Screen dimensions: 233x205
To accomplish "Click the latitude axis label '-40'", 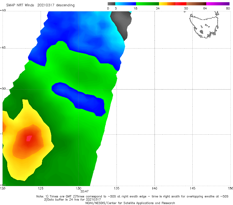I will point(3,10).
